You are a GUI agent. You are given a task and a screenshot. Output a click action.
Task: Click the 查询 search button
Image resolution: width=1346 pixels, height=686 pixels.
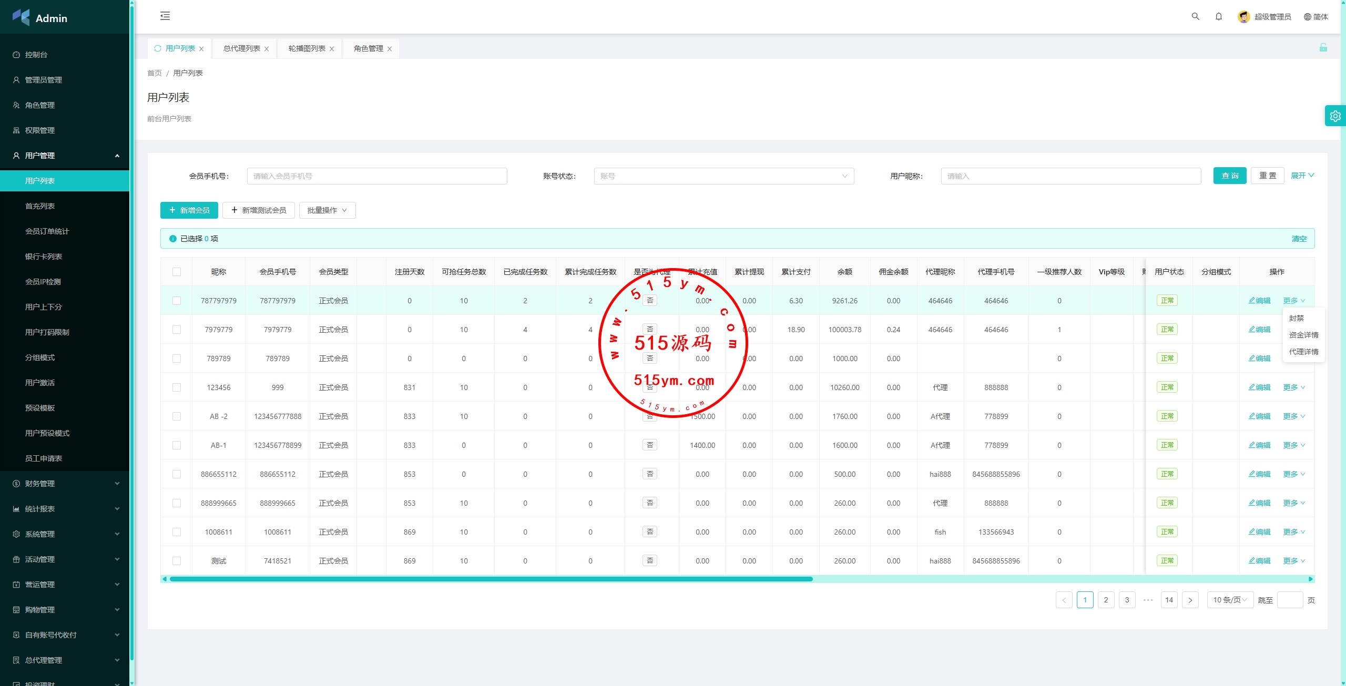(x=1229, y=176)
